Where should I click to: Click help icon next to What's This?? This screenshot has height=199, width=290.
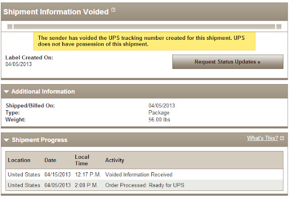coord(282,138)
